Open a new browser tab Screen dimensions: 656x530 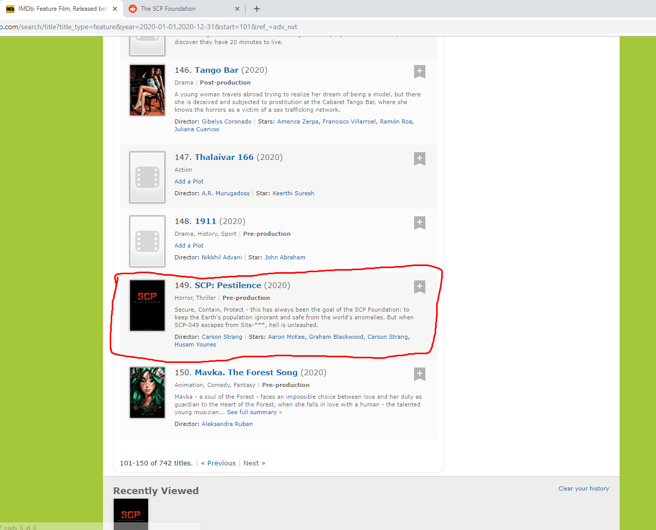pos(257,9)
